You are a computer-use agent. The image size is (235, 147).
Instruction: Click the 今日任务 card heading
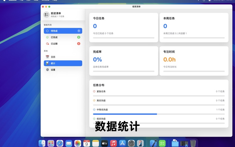[99, 18]
